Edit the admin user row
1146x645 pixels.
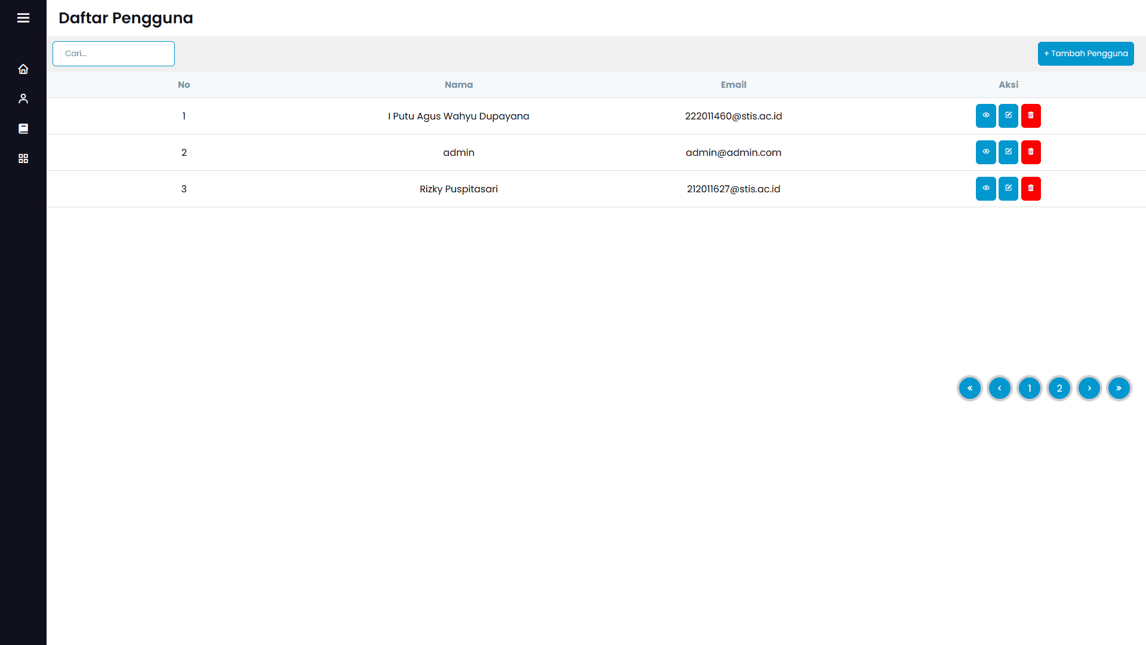(x=1008, y=152)
